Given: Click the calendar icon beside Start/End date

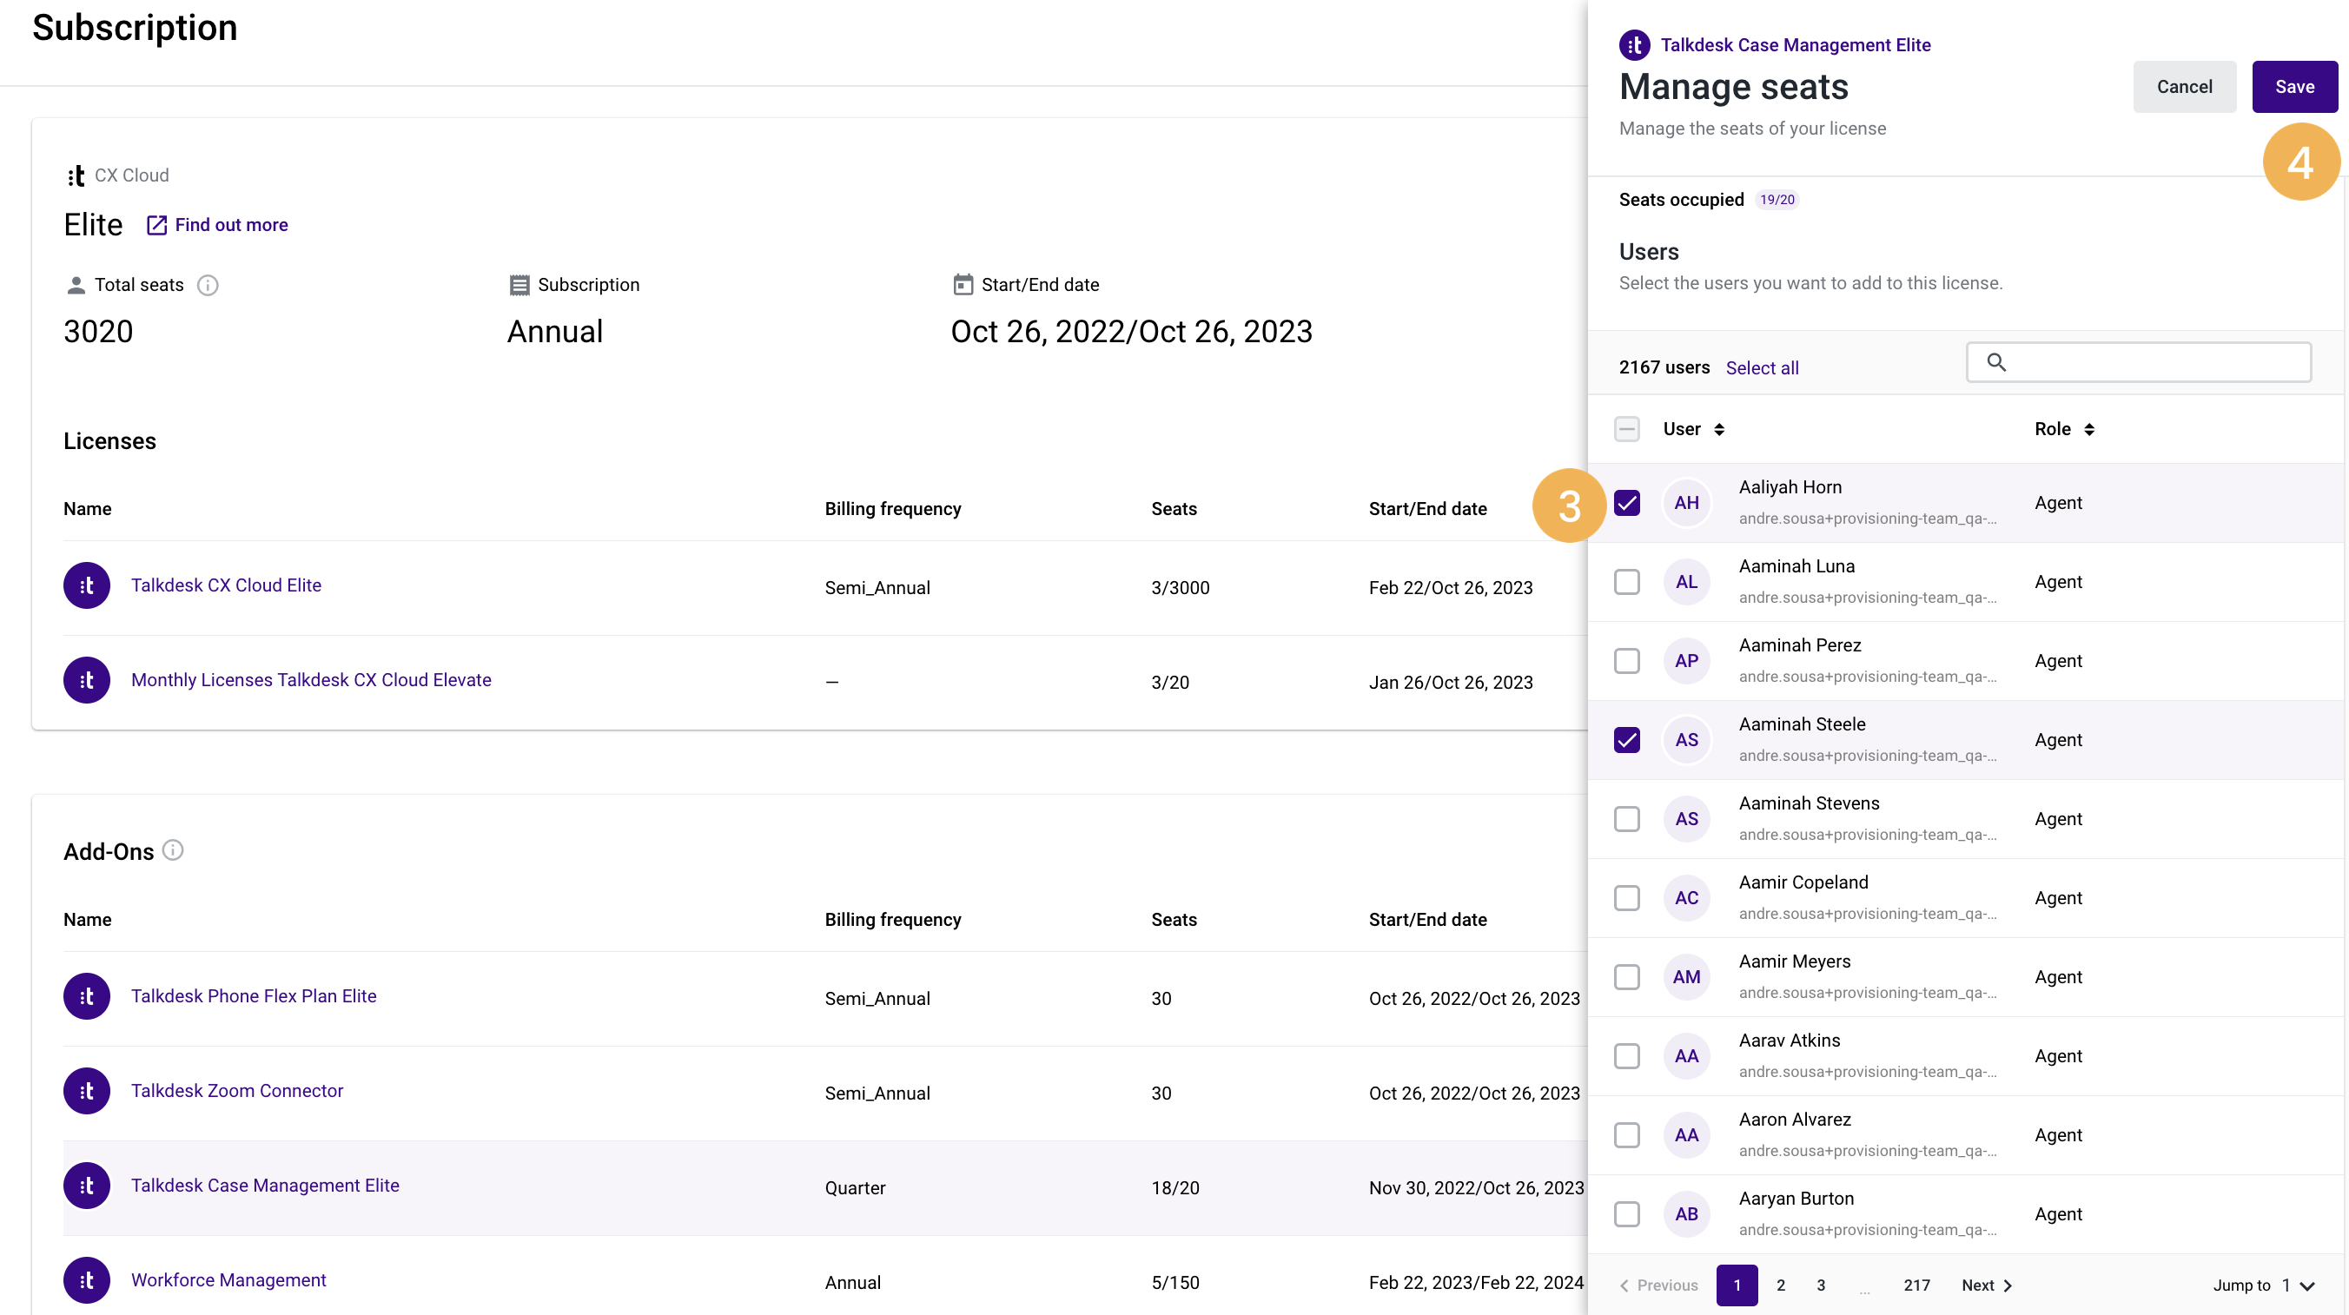Looking at the screenshot, I should (x=963, y=286).
